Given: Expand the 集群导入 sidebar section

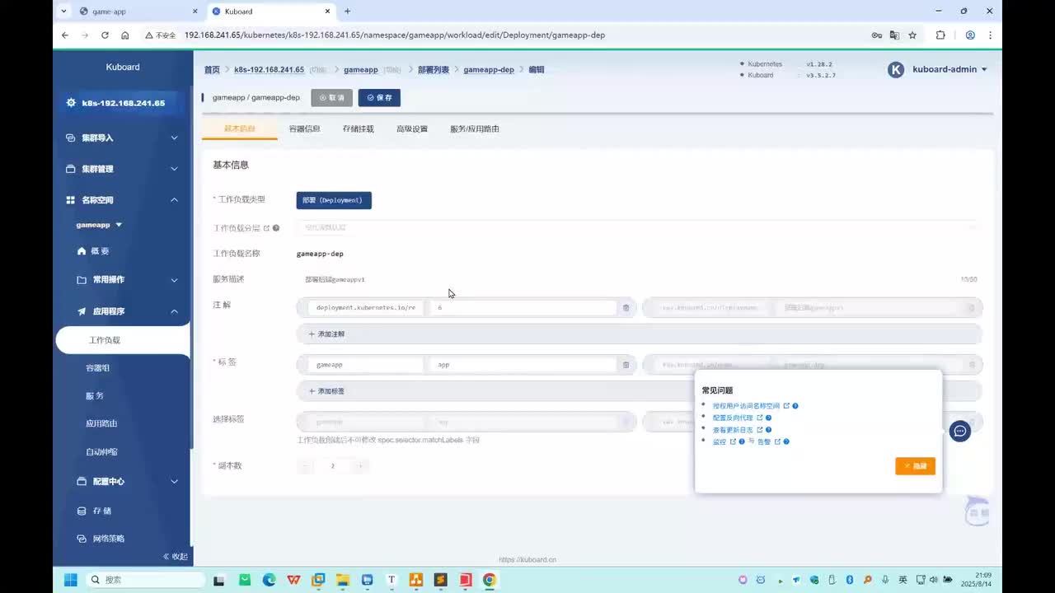Looking at the screenshot, I should click(122, 138).
